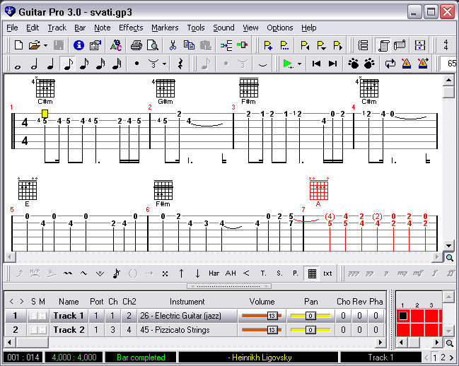459x366 pixels.
Task: Apply downstroke arrow effect
Action: tap(197, 273)
